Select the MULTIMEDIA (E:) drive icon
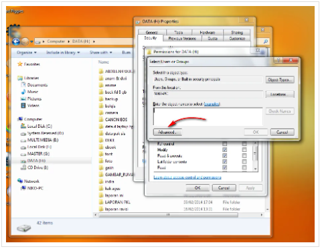 [x=23, y=141]
